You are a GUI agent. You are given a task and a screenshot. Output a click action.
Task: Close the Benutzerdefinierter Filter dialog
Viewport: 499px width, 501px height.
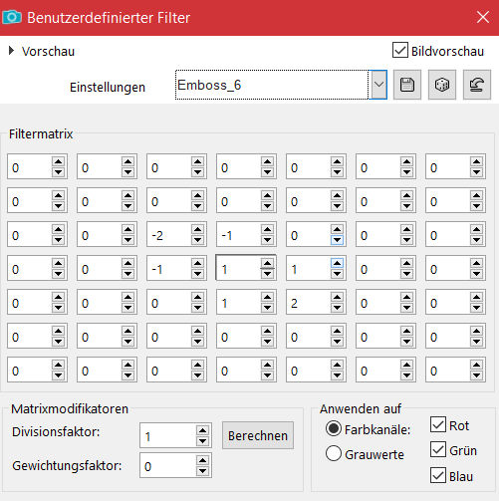pyautogui.click(x=483, y=17)
